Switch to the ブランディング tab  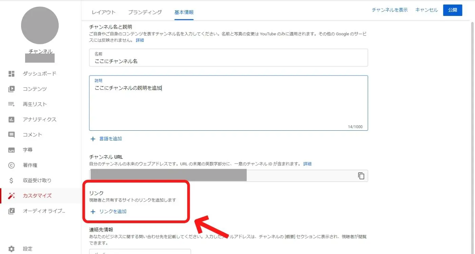pyautogui.click(x=145, y=12)
